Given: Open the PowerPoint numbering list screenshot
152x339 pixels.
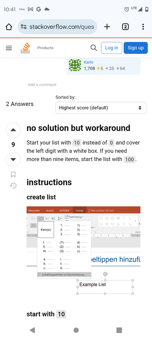Looking at the screenshot, I should click(83, 251).
